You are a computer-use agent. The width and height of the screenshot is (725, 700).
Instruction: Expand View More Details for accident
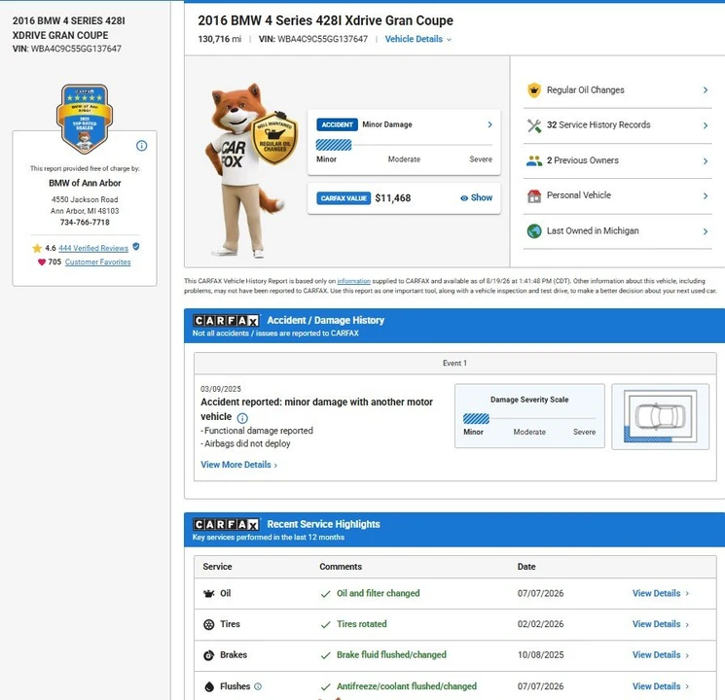tap(239, 465)
